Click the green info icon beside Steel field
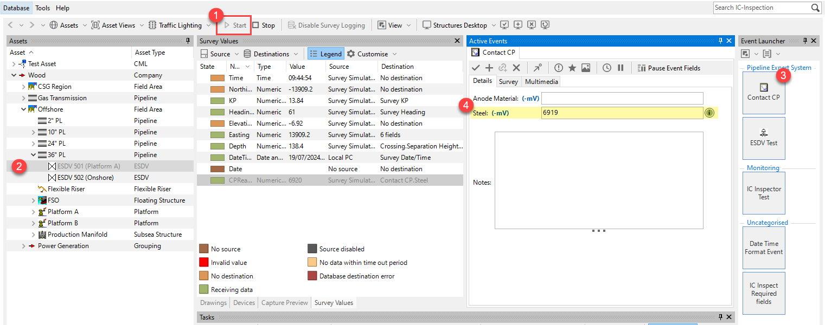The height and width of the screenshot is (325, 825). [x=709, y=113]
